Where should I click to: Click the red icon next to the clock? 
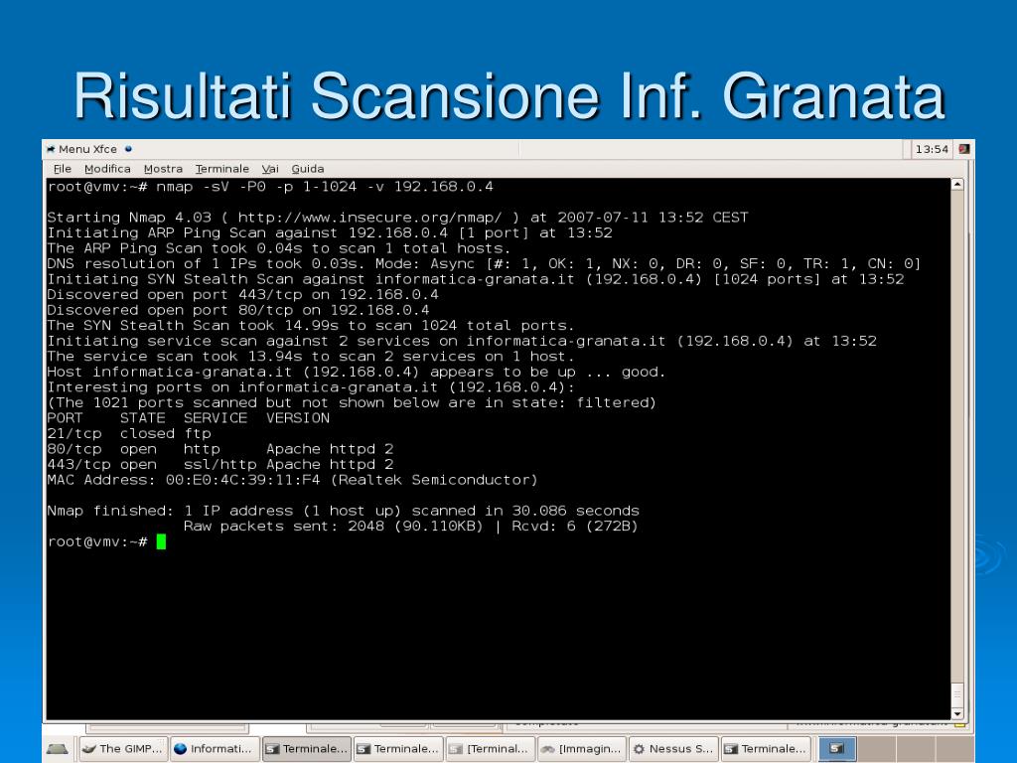[963, 149]
